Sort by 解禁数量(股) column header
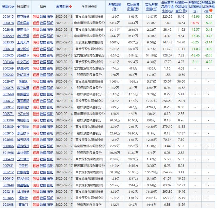 115,7
